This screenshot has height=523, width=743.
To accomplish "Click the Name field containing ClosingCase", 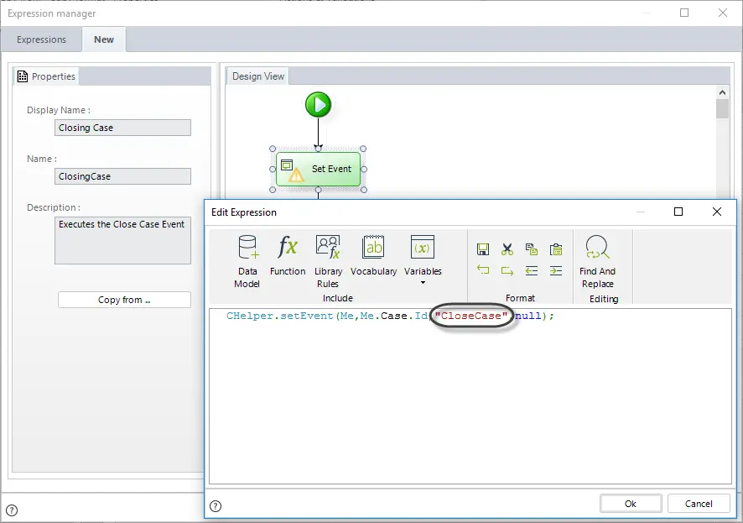I will pos(122,176).
